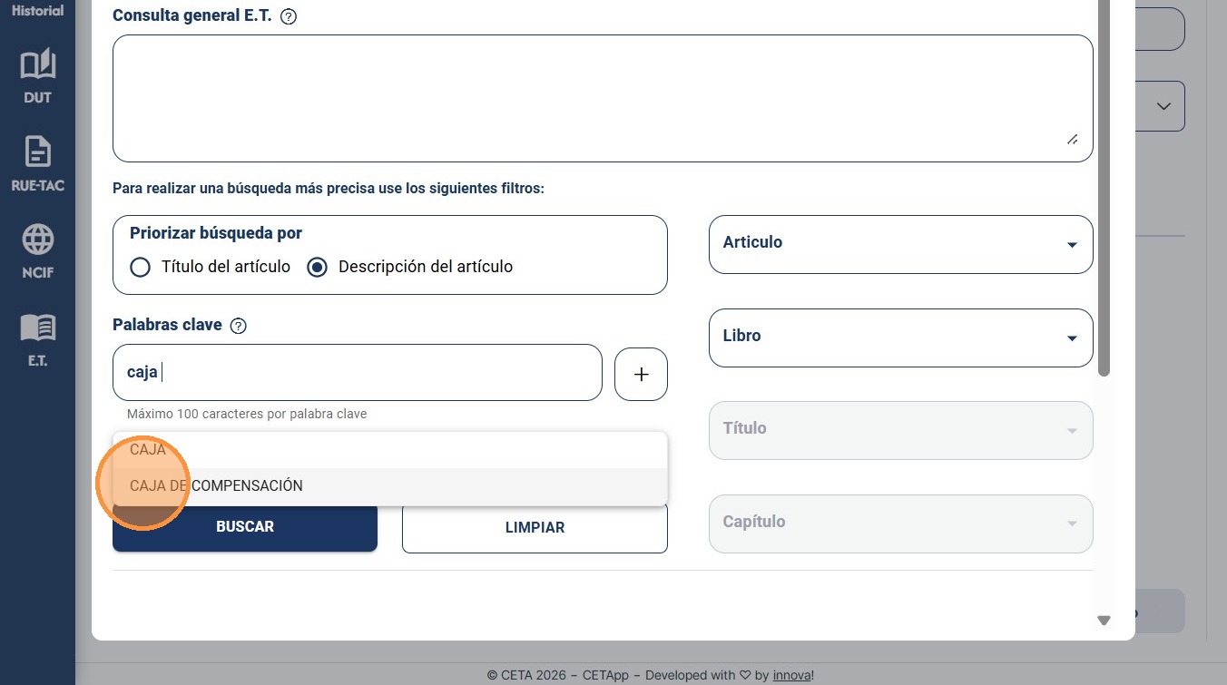The width and height of the screenshot is (1227, 685).
Task: Click the LIMPIAR button
Action: [535, 527]
